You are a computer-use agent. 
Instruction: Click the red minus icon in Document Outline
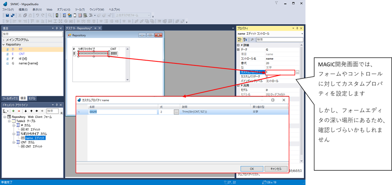(18, 111)
